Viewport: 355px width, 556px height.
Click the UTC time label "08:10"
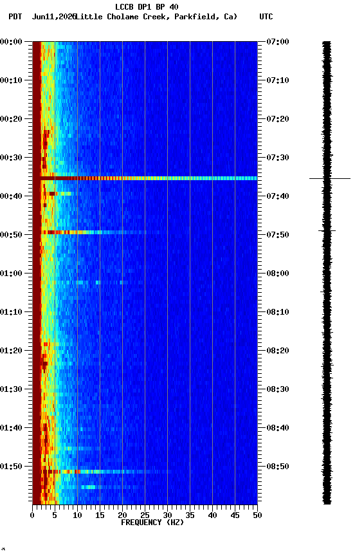pyautogui.click(x=278, y=312)
